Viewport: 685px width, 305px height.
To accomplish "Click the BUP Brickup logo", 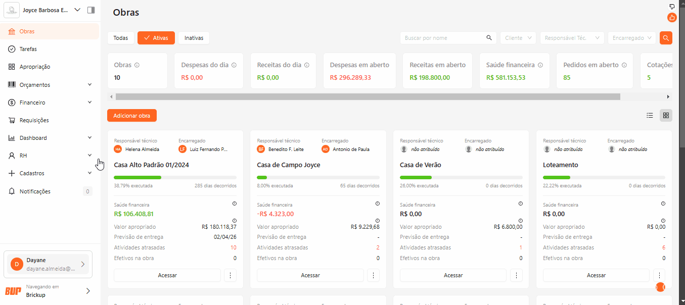I will click(x=13, y=291).
